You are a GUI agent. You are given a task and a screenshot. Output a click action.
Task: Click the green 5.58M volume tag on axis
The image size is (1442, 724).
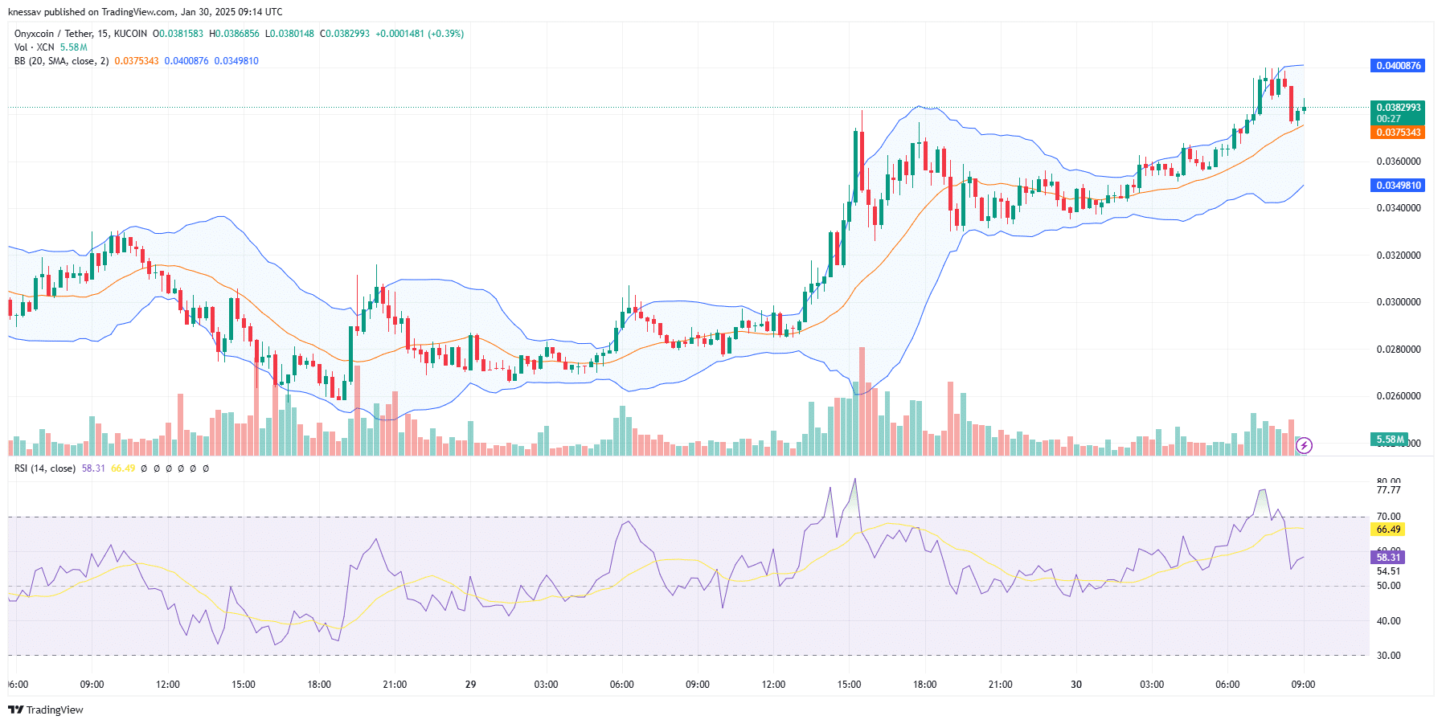point(1390,440)
